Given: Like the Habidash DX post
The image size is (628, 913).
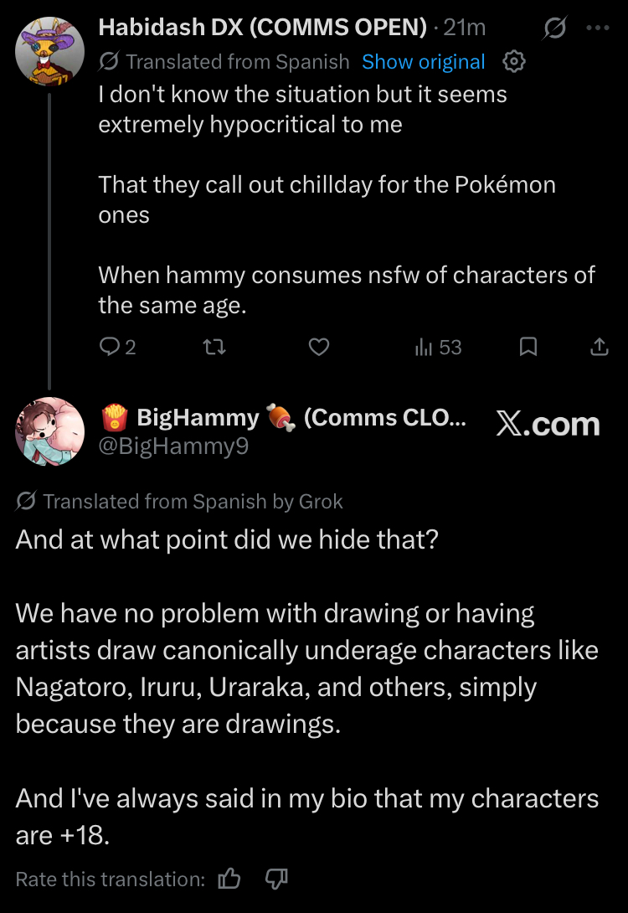Looking at the screenshot, I should (319, 347).
